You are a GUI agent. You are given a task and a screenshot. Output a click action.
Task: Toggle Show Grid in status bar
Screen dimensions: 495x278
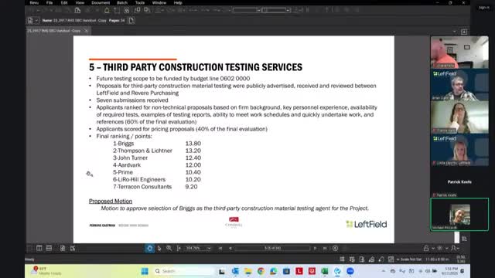click(342, 259)
